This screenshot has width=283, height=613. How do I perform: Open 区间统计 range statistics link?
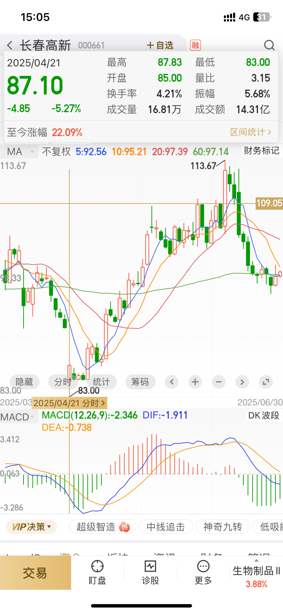pos(251,132)
